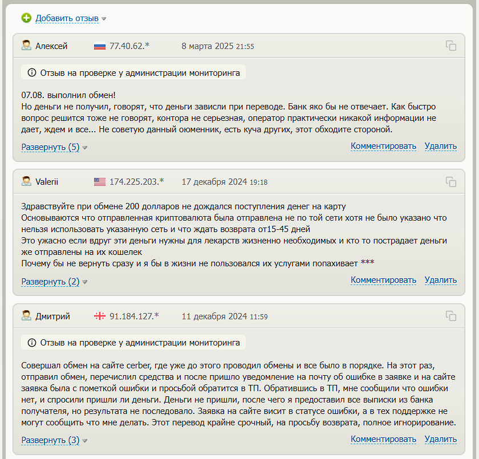The height and width of the screenshot is (459, 479).
Task: Click Комментировать on Дмитрий's review
Action: [x=383, y=439]
